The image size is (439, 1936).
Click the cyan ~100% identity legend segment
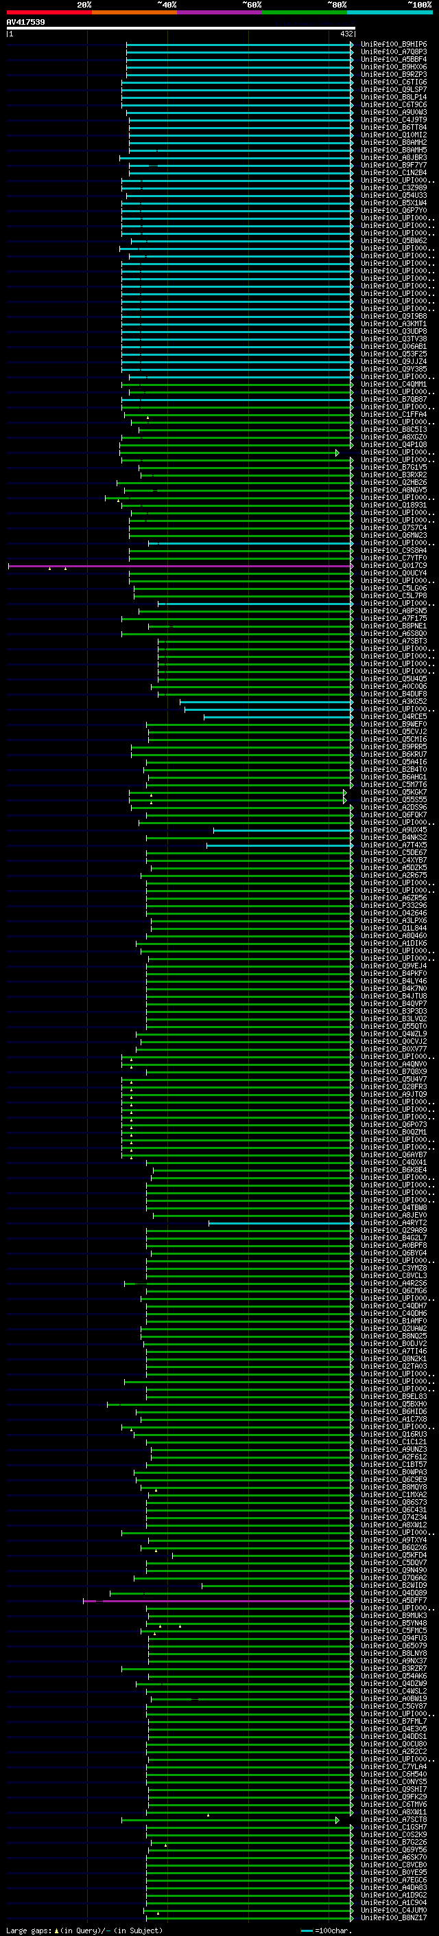pos(390,12)
